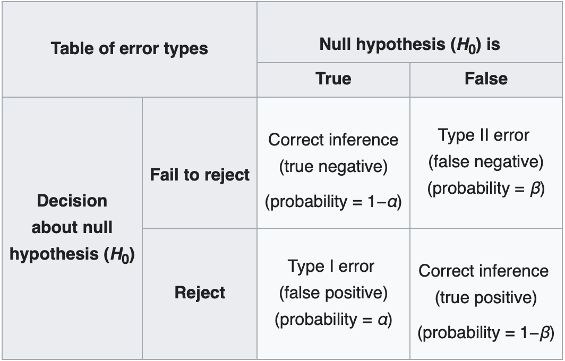Click the "probability = 1−β" line
This screenshot has width=565, height=361.
pos(486,333)
